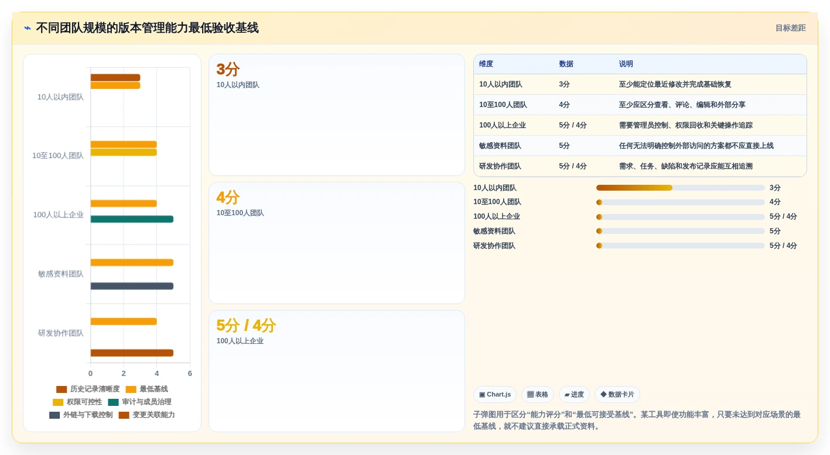
Task: Click the 目标差距 label in the header
Action: coord(790,28)
